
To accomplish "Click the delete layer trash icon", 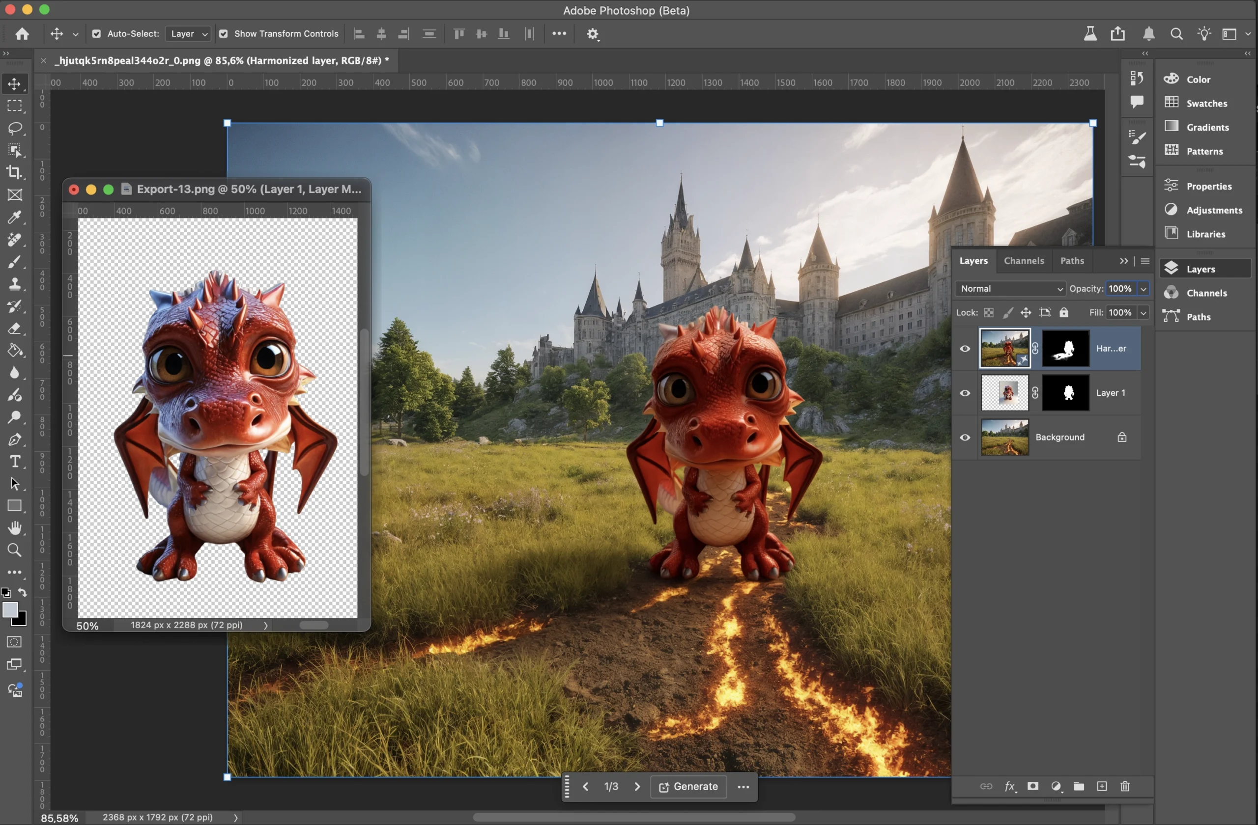I will point(1125,786).
